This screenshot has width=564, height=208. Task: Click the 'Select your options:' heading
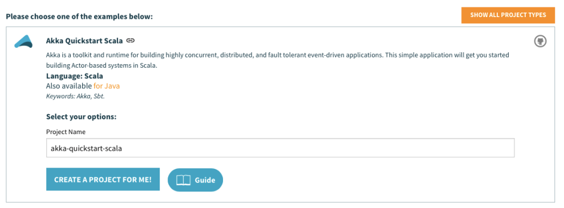82,117
